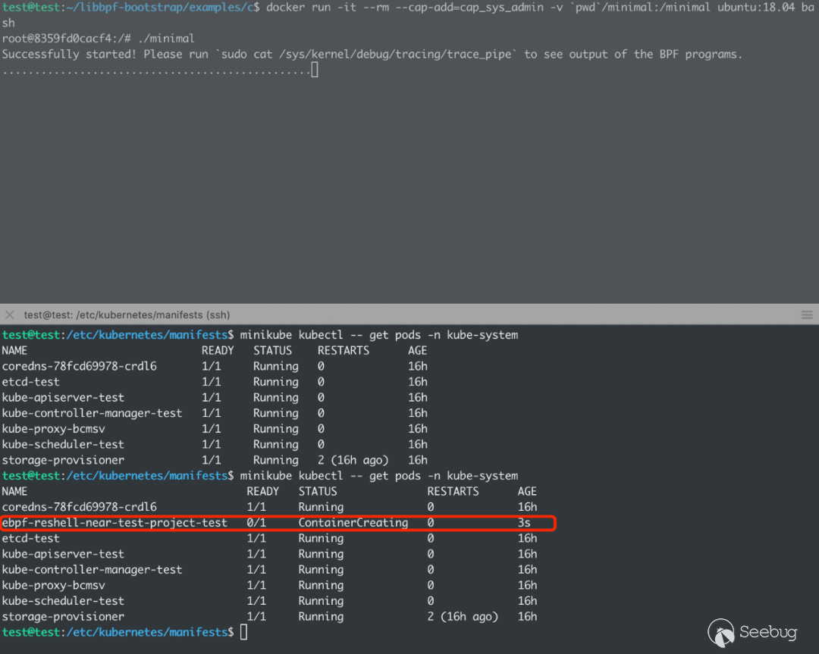Click the "3s" age value
Viewport: 819px width, 654px height.
point(524,523)
